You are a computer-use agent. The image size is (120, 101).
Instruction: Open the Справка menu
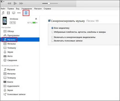coord(47,9)
